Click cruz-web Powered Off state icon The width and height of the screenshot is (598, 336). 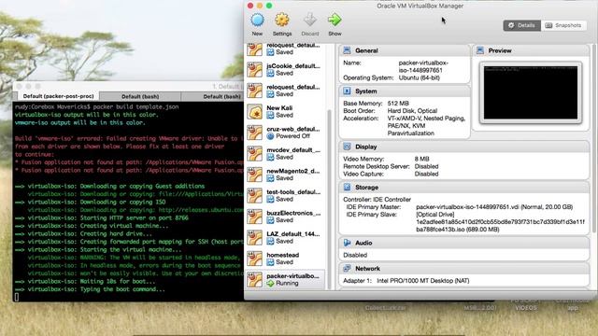click(x=270, y=136)
